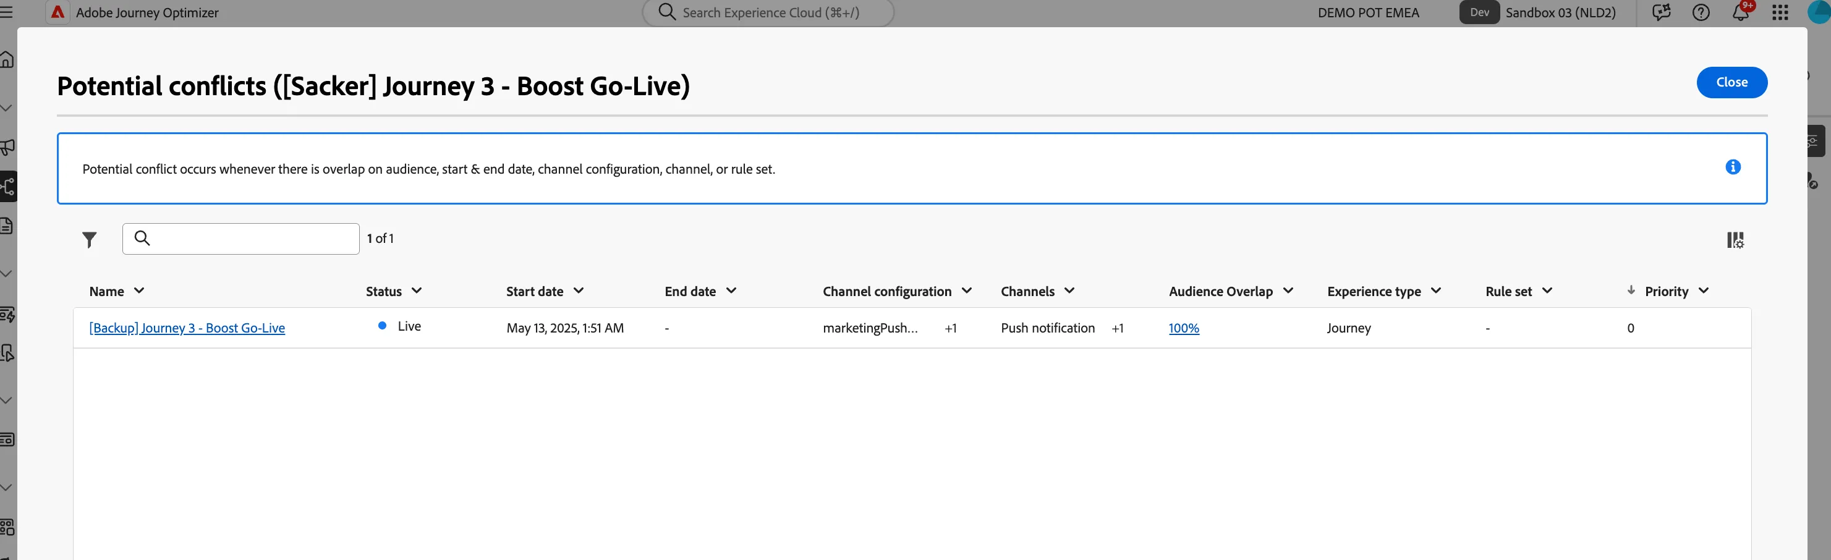Open column settings customization icon
This screenshot has height=560, width=1831.
(x=1735, y=240)
